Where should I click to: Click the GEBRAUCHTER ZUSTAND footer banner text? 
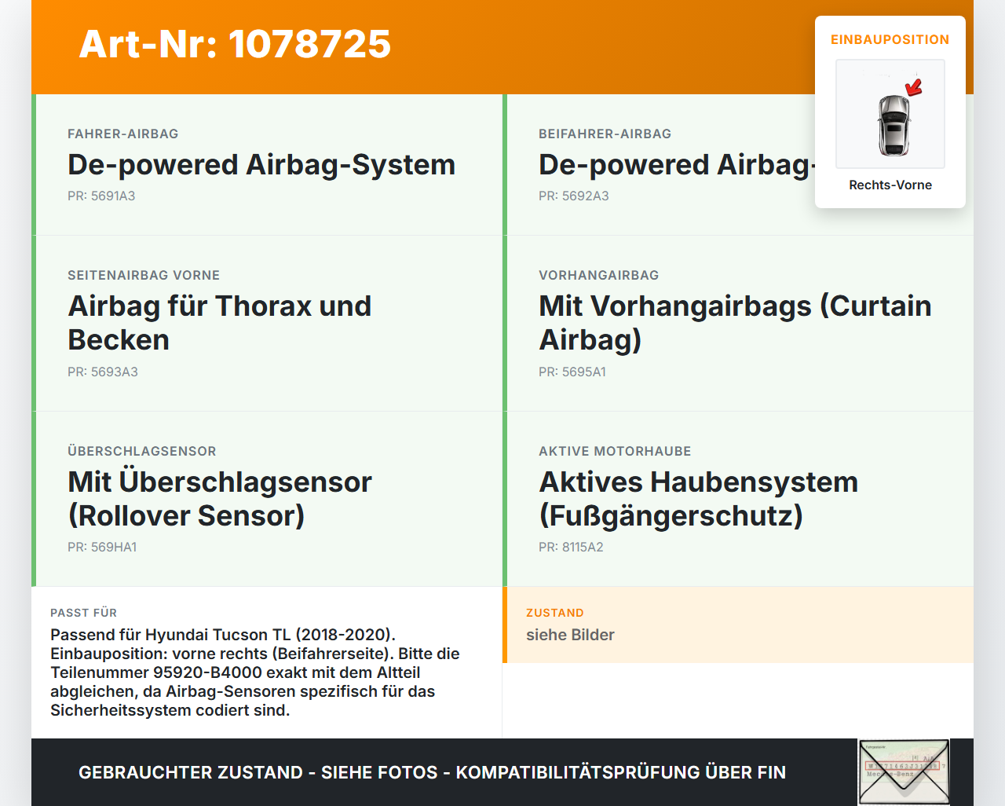pyautogui.click(x=432, y=772)
